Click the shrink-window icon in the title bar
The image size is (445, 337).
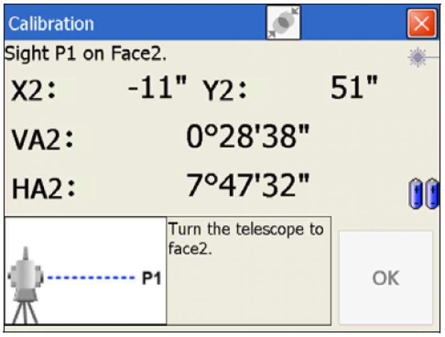click(284, 23)
